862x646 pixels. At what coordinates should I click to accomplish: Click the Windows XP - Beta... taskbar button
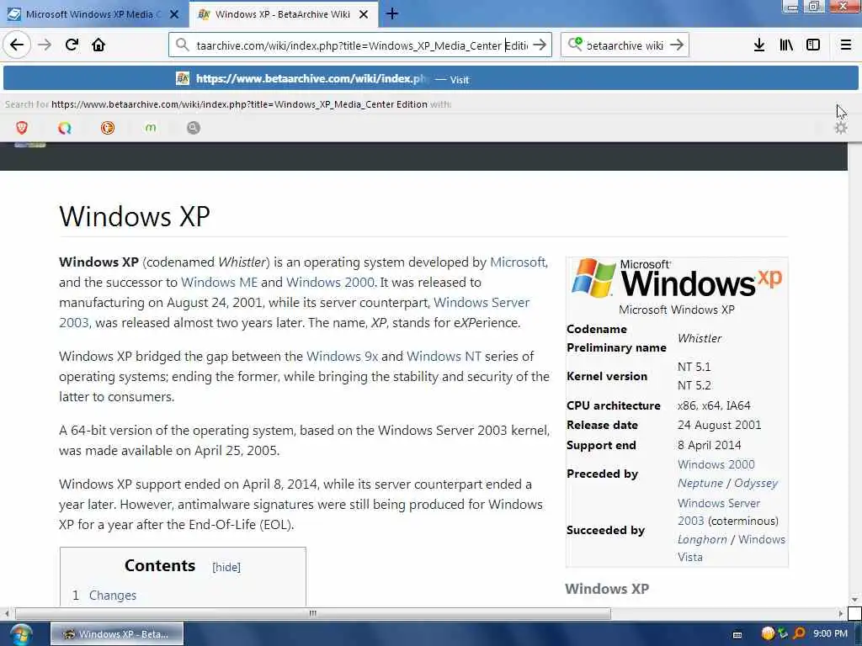(117, 634)
